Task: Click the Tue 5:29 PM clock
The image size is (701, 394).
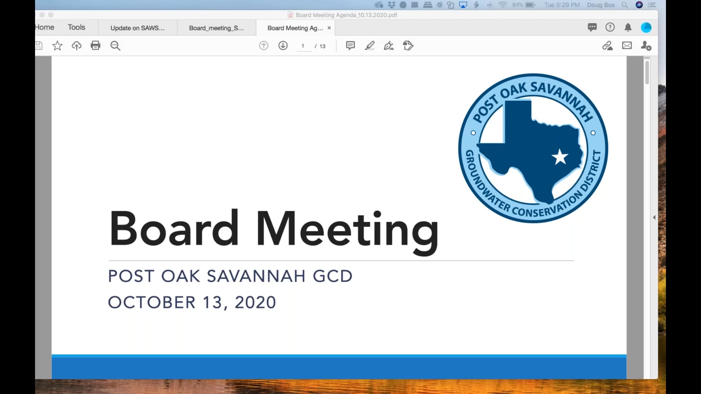Action: tap(562, 5)
